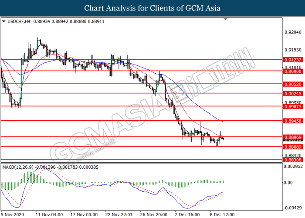Click the 0.89873 red price level label
This screenshot has width=305, height=218.
(293, 106)
